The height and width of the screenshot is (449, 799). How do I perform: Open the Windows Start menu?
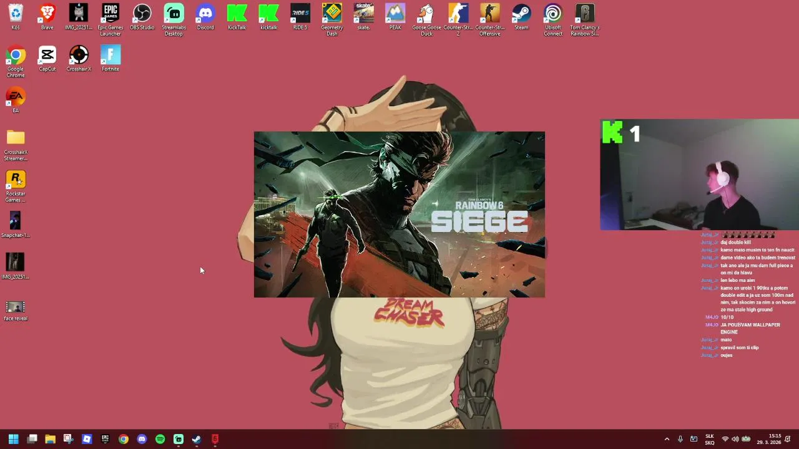pos(14,439)
